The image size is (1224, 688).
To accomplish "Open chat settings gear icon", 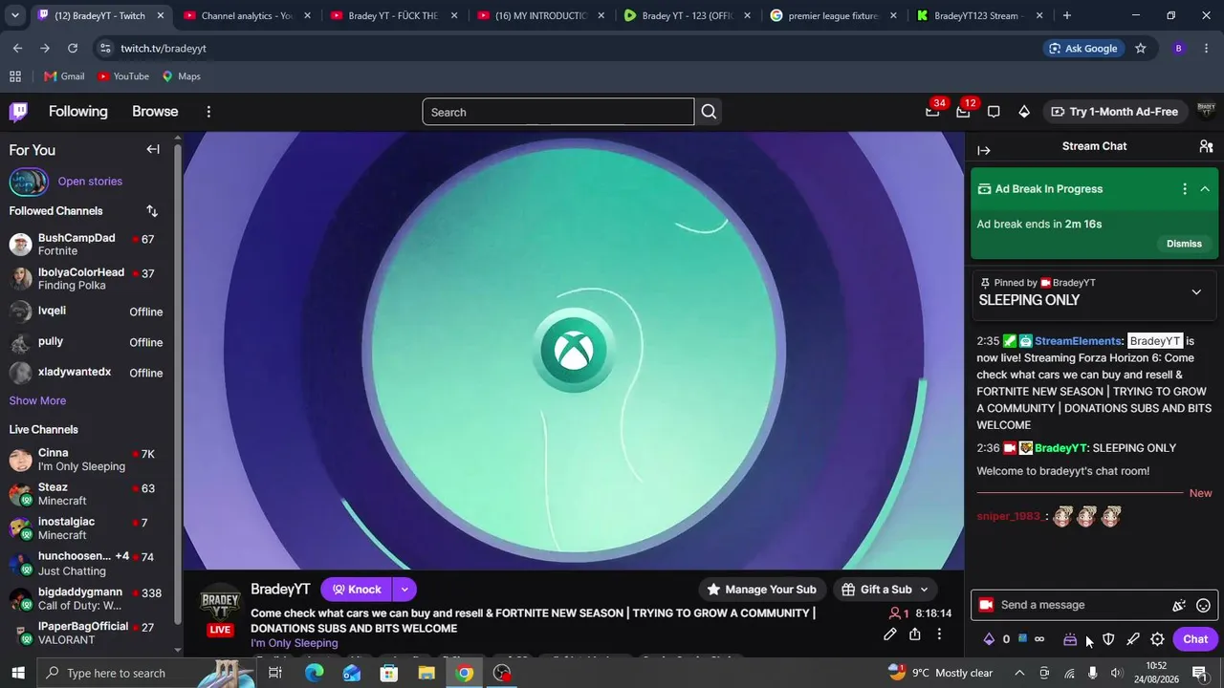I will pyautogui.click(x=1157, y=639).
